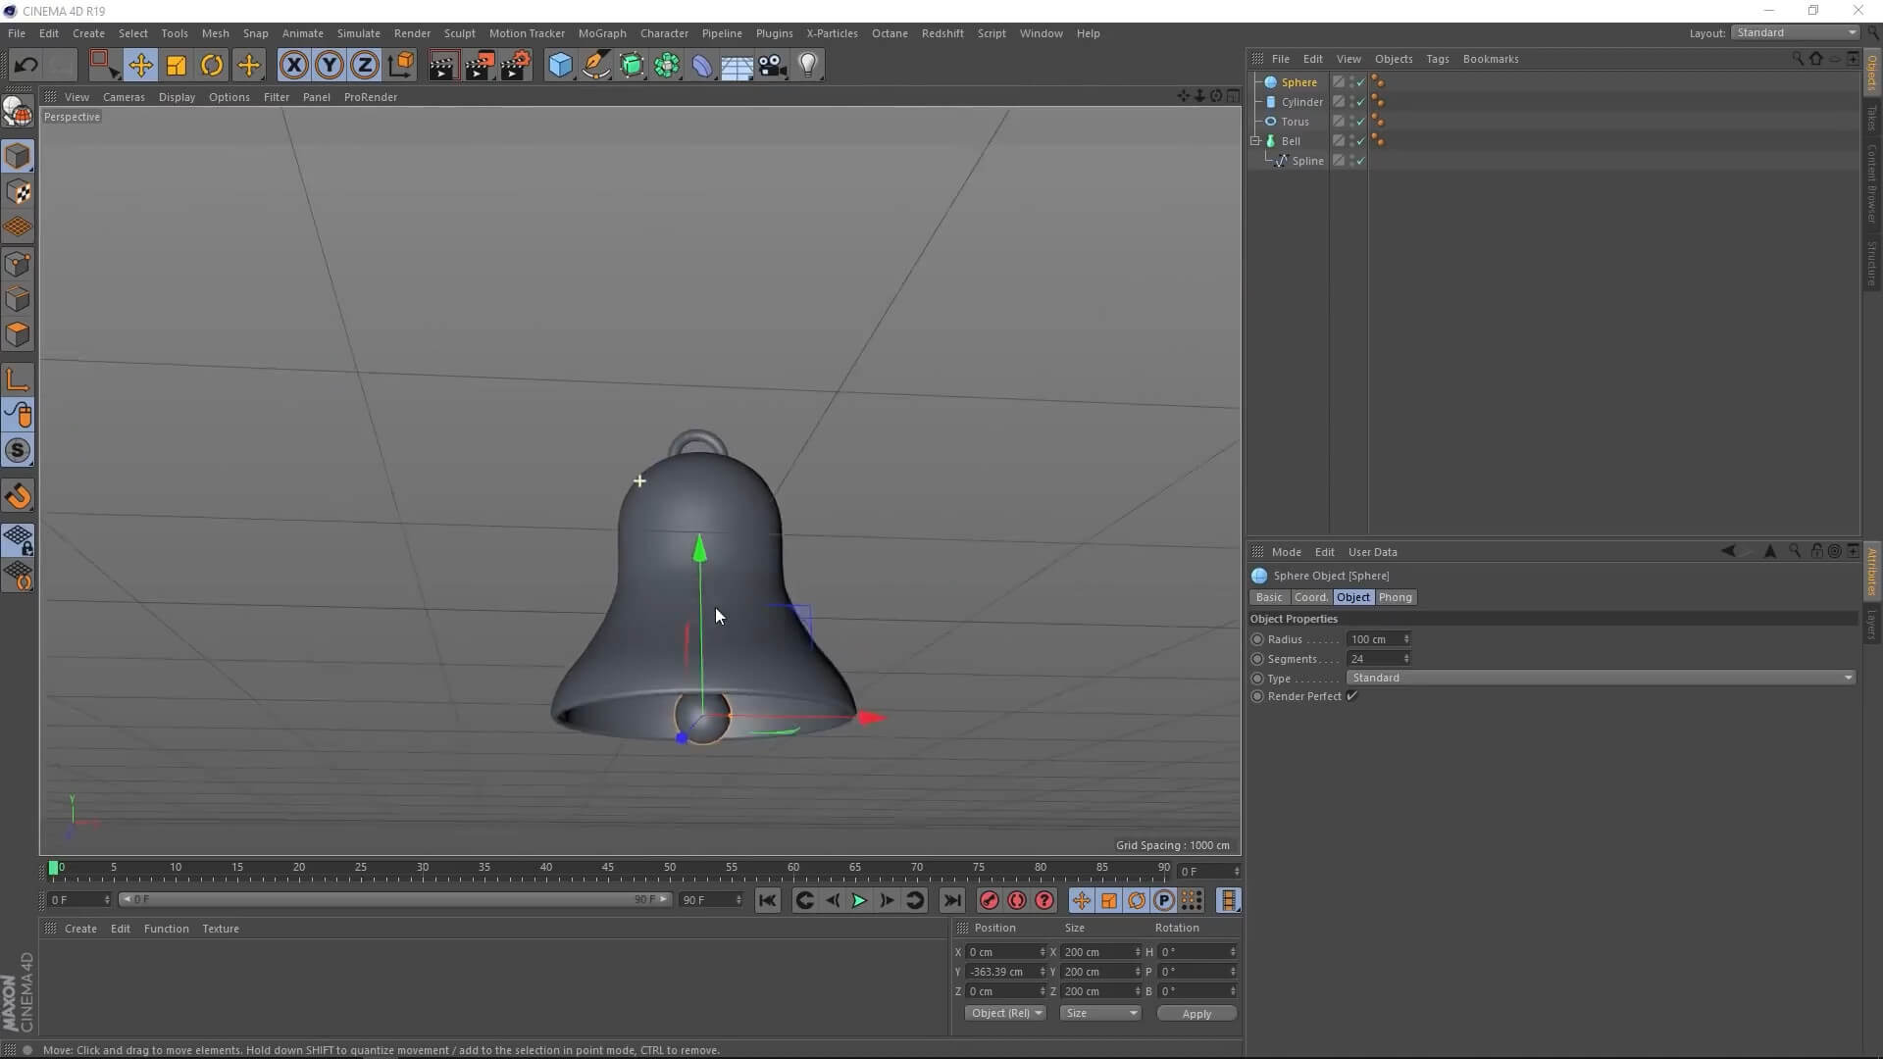Click the Radius input field
The width and height of the screenshot is (1883, 1059).
click(1374, 639)
